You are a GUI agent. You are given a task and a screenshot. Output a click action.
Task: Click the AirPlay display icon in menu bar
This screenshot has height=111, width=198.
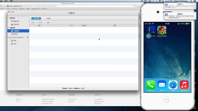(150, 1)
